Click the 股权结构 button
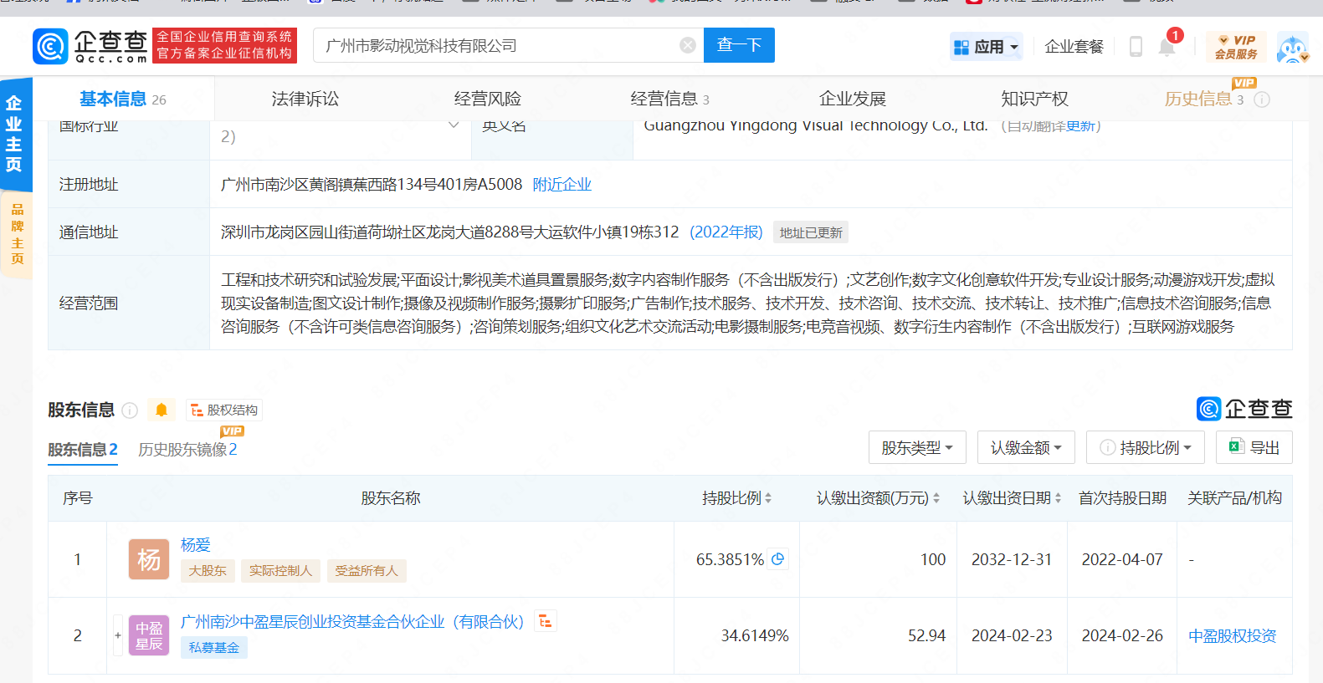Viewport: 1323px width, 683px height. (x=224, y=410)
